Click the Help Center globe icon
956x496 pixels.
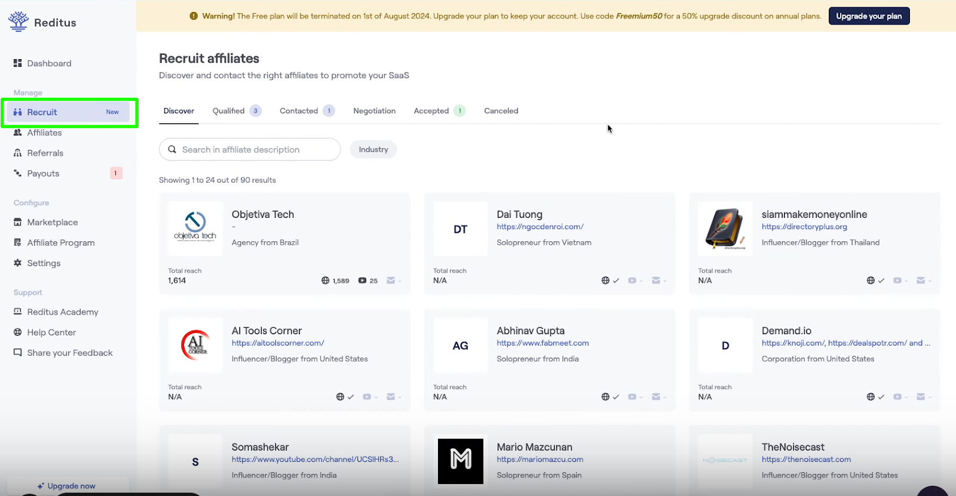click(x=17, y=332)
